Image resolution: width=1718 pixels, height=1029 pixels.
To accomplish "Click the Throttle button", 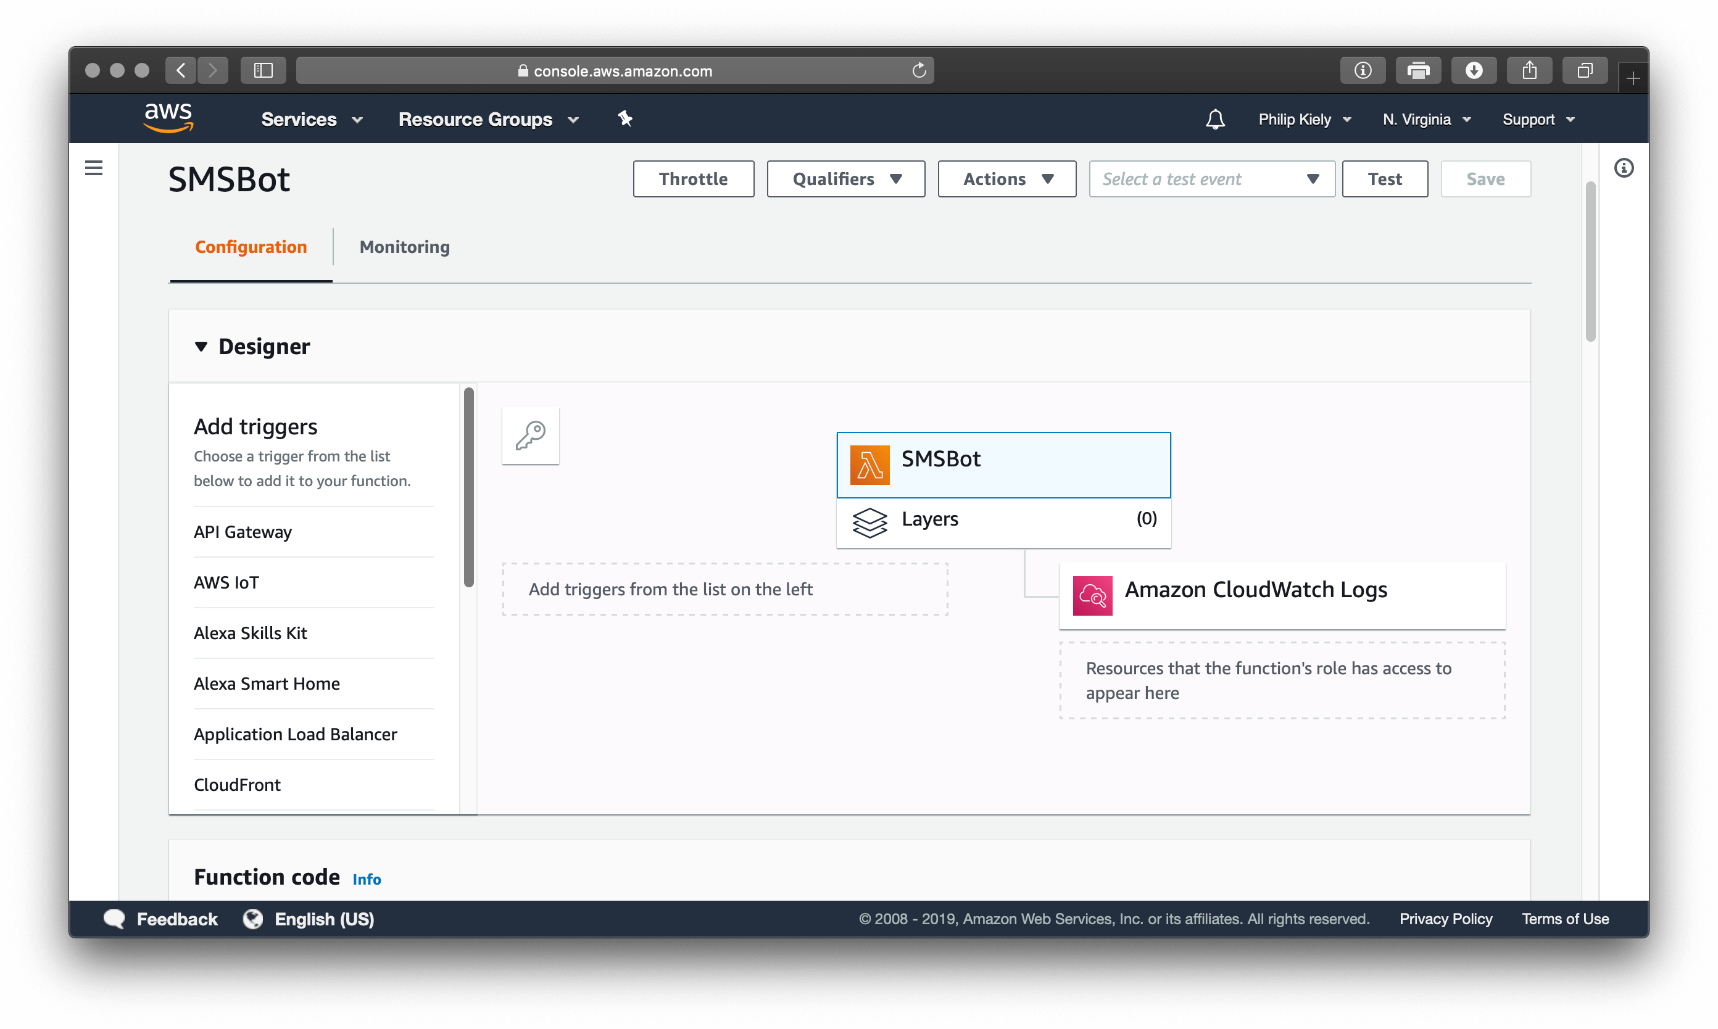I will [x=693, y=179].
